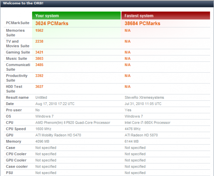Click date 'Jul 31, 2010 11:05 UTC'
This screenshot has width=214, height=176.
point(143,104)
